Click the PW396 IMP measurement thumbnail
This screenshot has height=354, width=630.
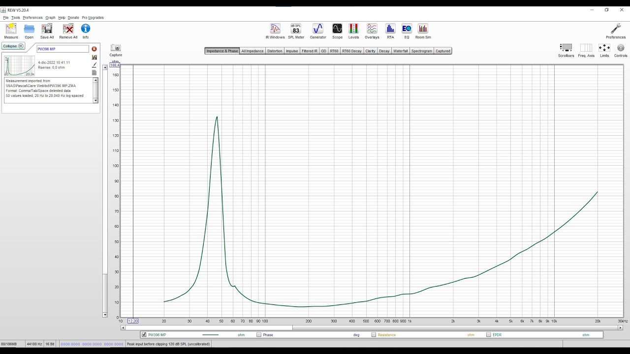[x=20, y=65]
